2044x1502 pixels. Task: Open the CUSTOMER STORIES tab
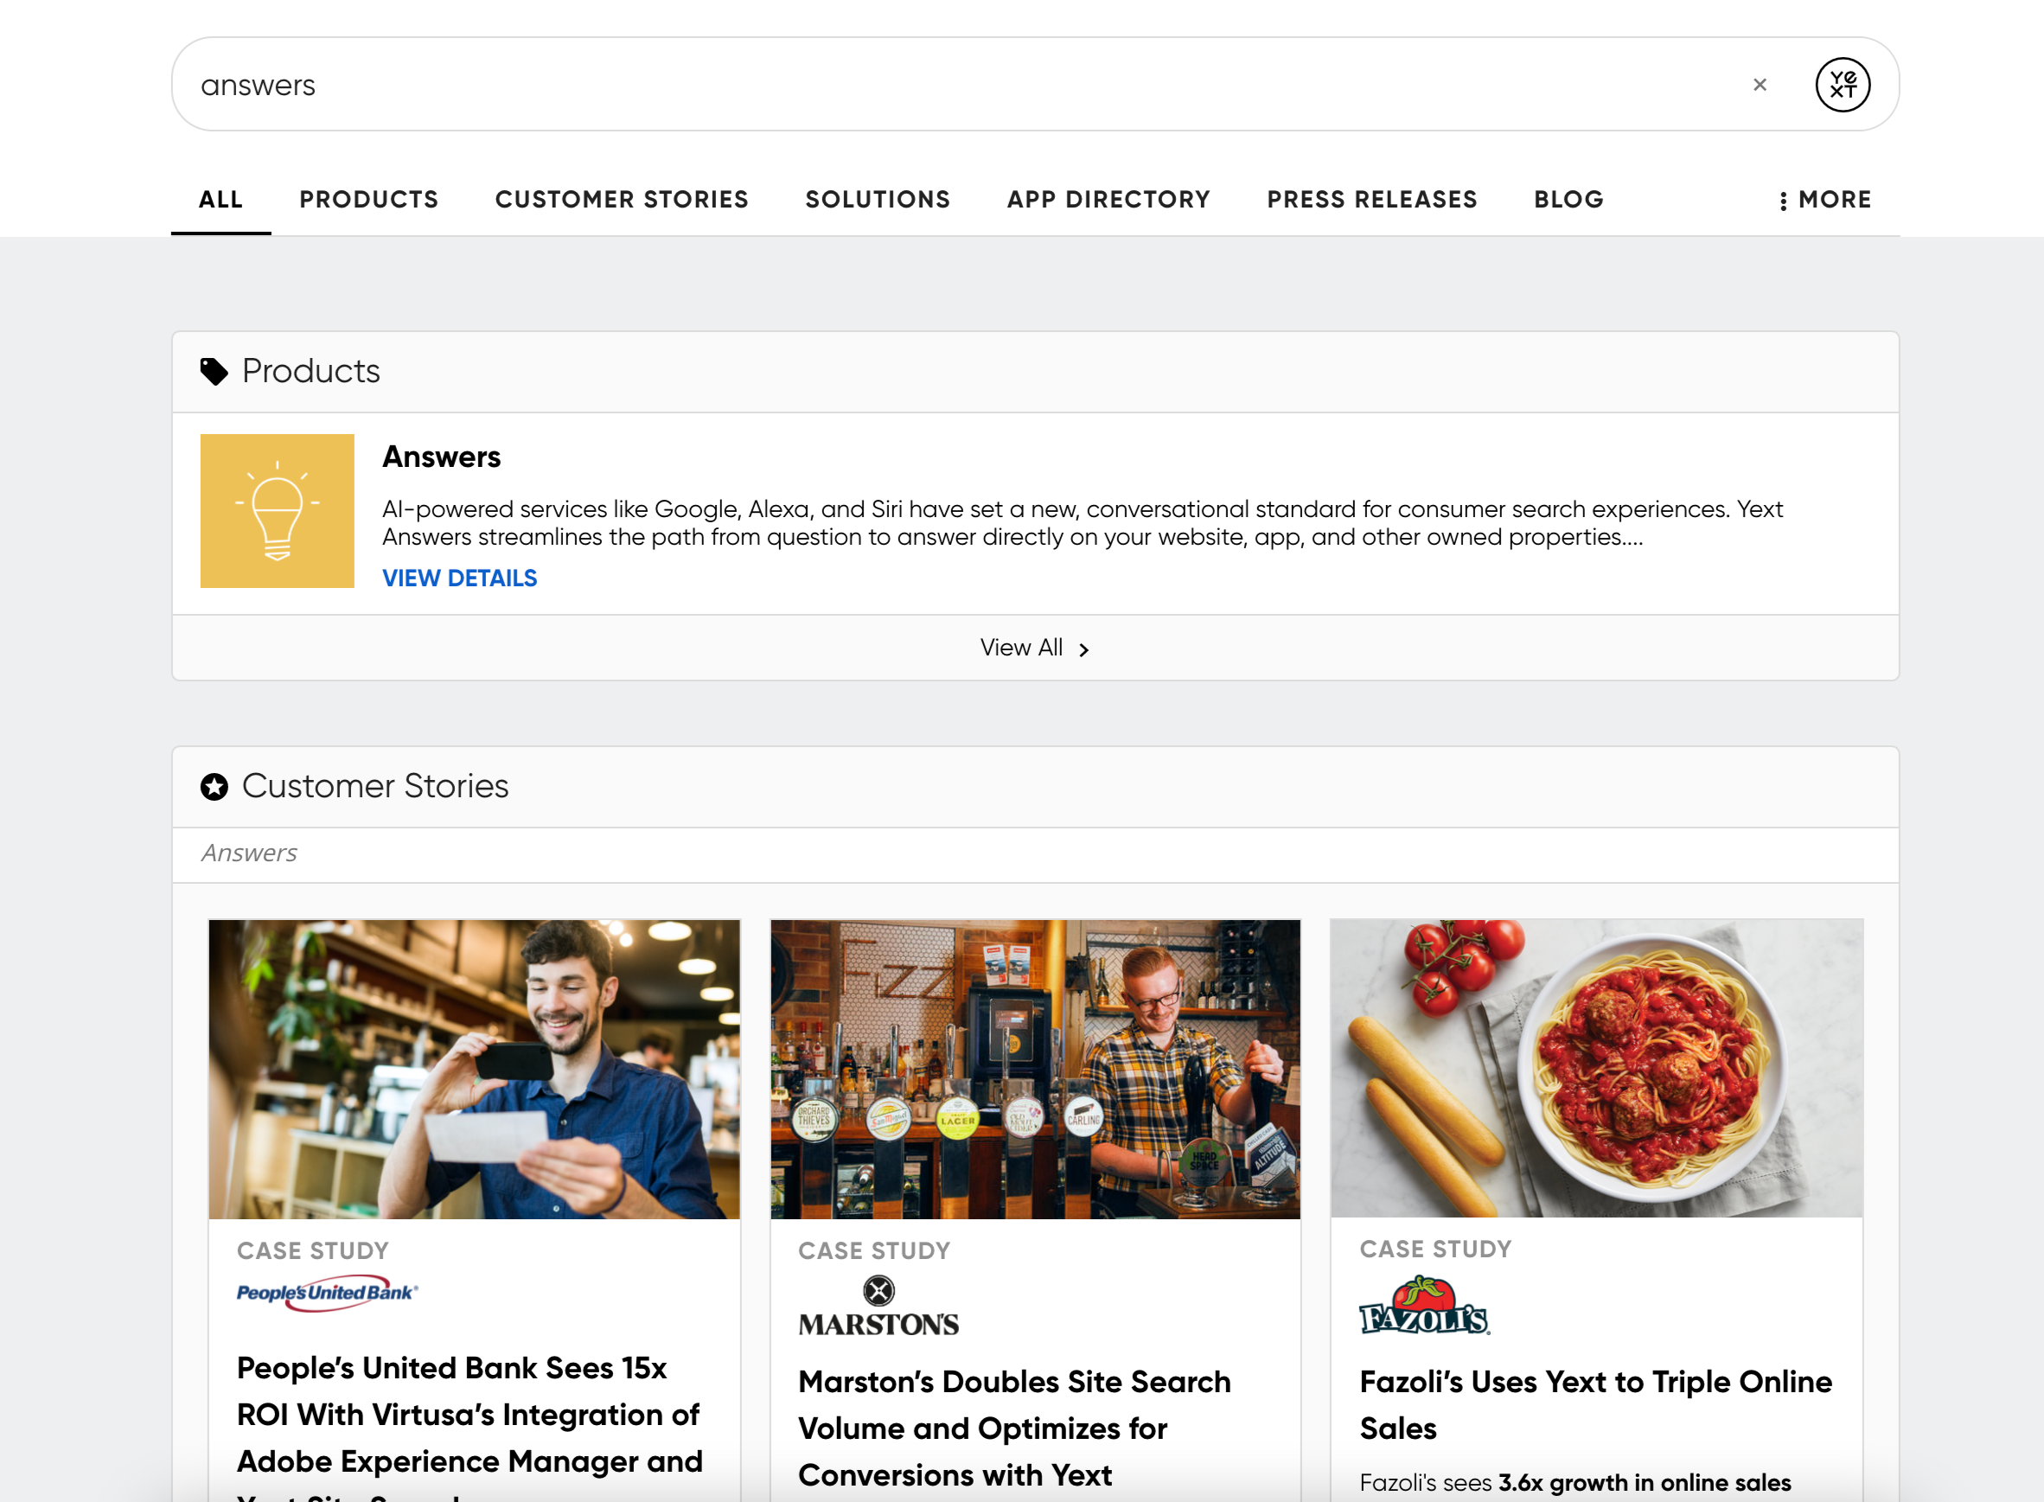pos(622,199)
